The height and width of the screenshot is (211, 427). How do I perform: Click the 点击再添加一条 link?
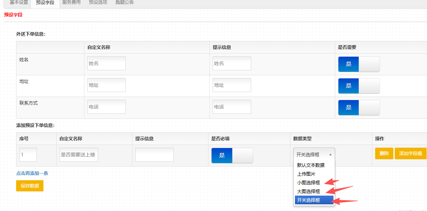click(x=32, y=173)
